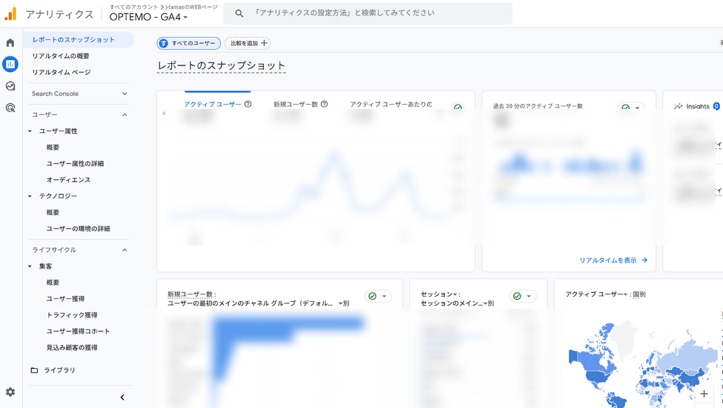Click the Analytics logo icon
Screen dimensions: 723x408
point(11,13)
